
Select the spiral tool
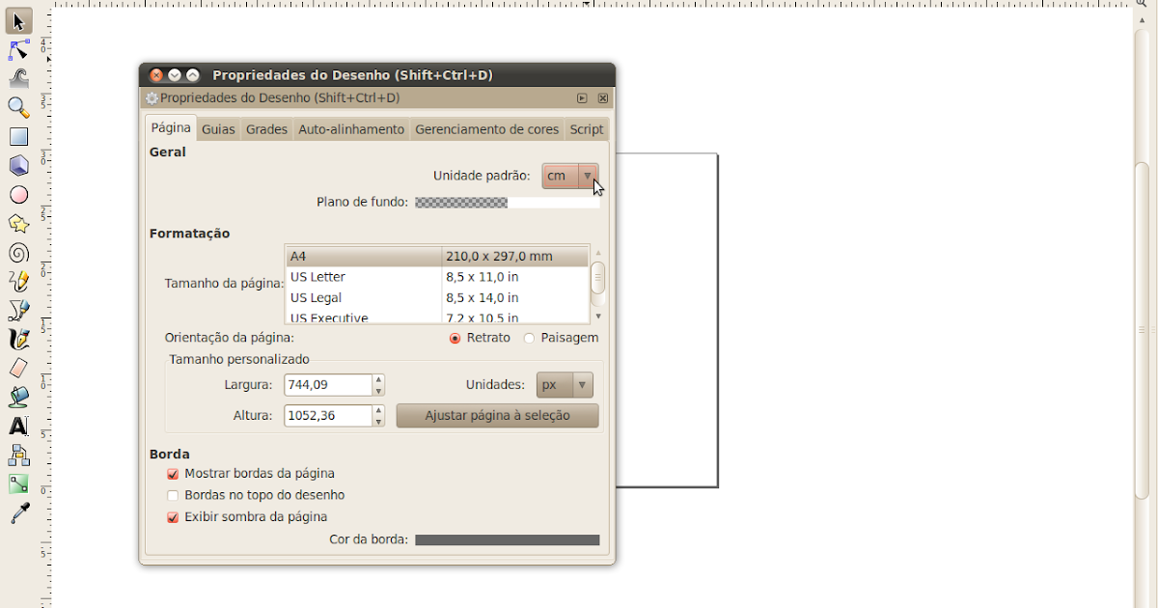[18, 253]
